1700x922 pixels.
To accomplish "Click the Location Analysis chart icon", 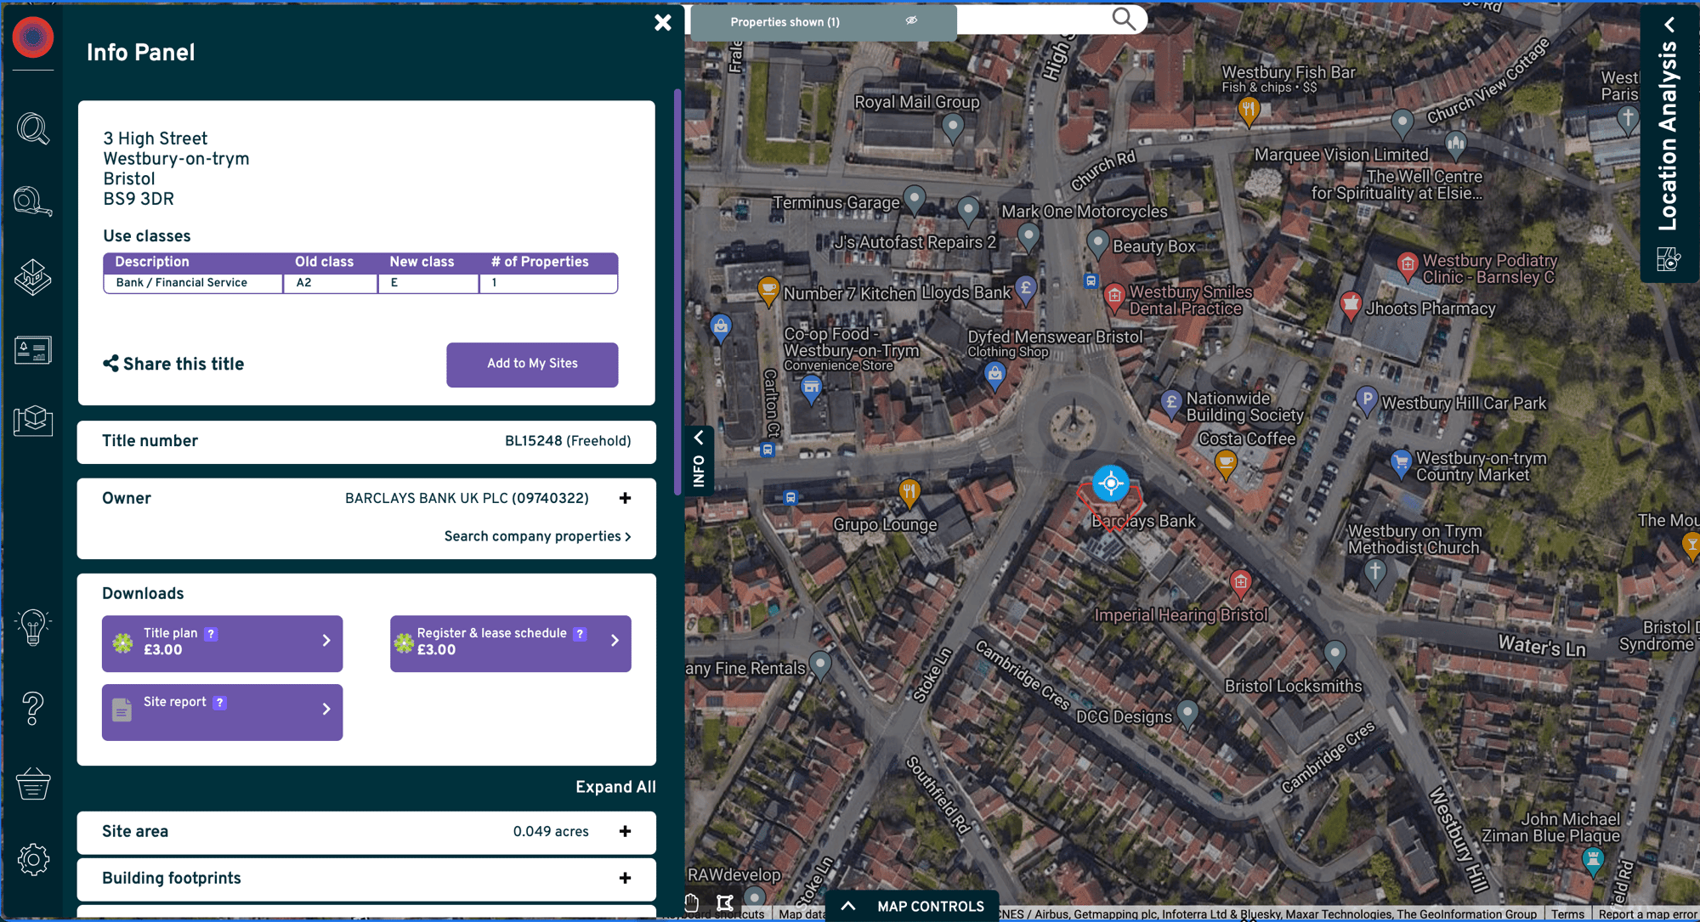I will [1669, 259].
